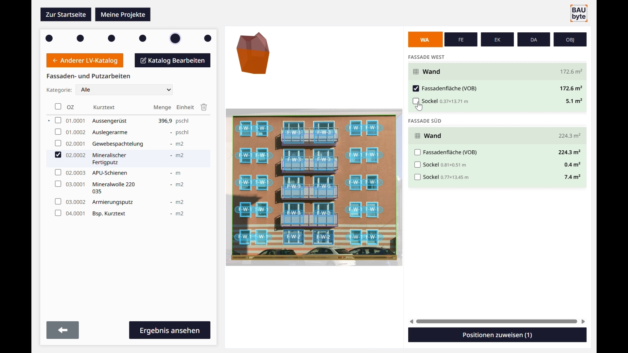Viewport: 628px width, 353px height.
Task: Check the Mineralwolle 220 035 checkbox
Action: [58, 184]
